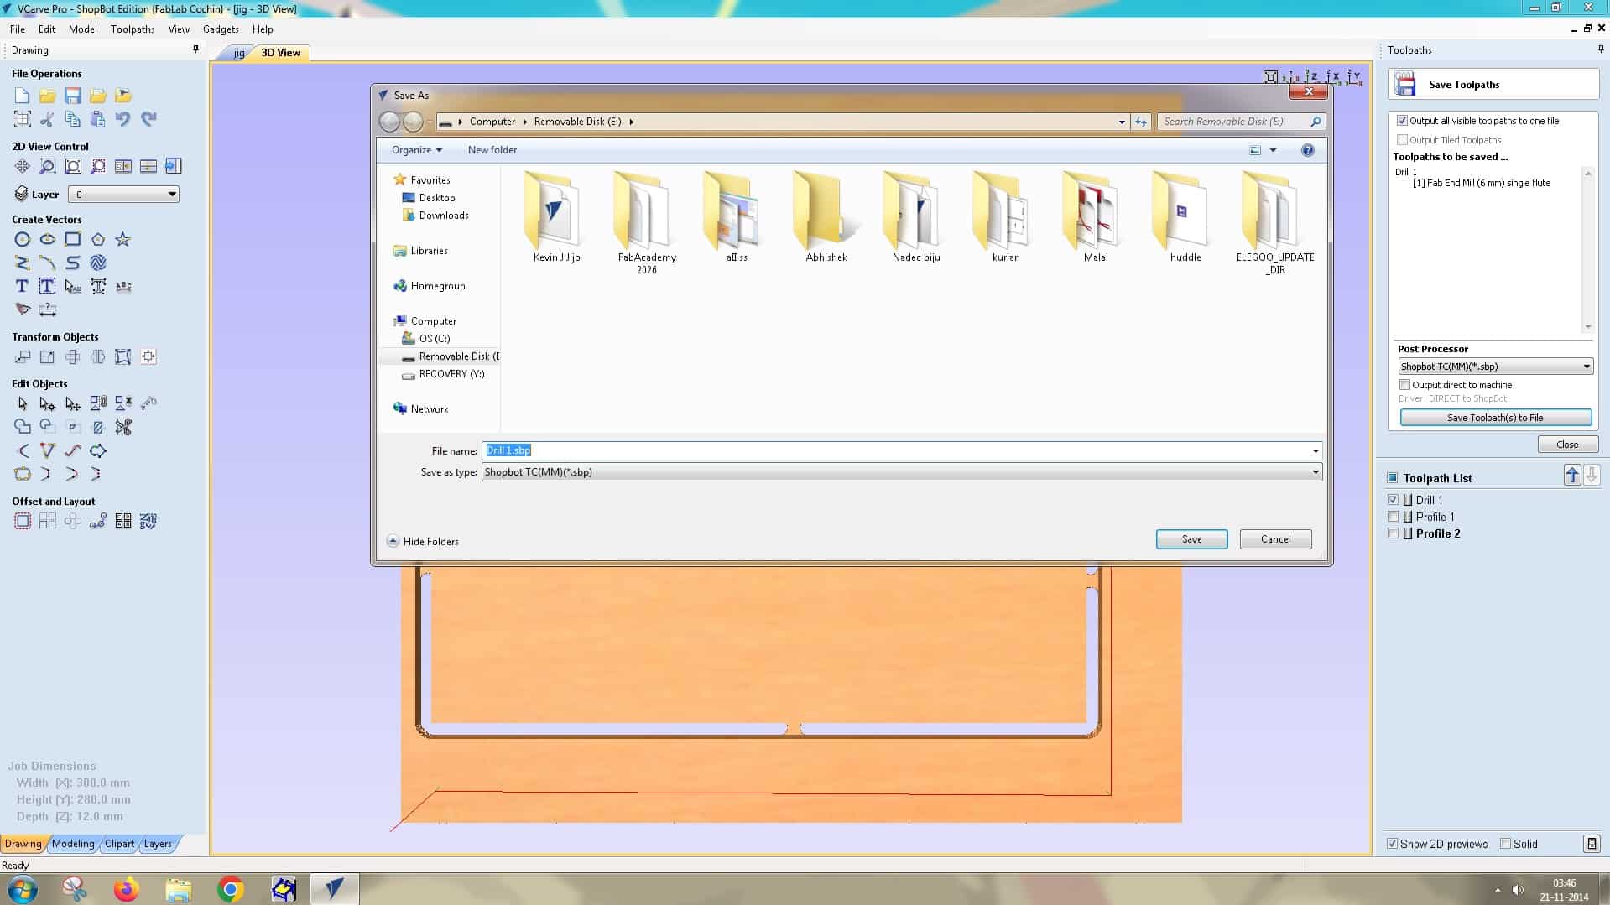1610x905 pixels.
Task: Create a new file in File Operations
Action: click(23, 96)
